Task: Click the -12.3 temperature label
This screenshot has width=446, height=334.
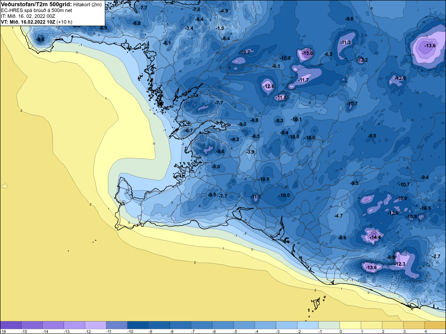Action: pyautogui.click(x=400, y=264)
